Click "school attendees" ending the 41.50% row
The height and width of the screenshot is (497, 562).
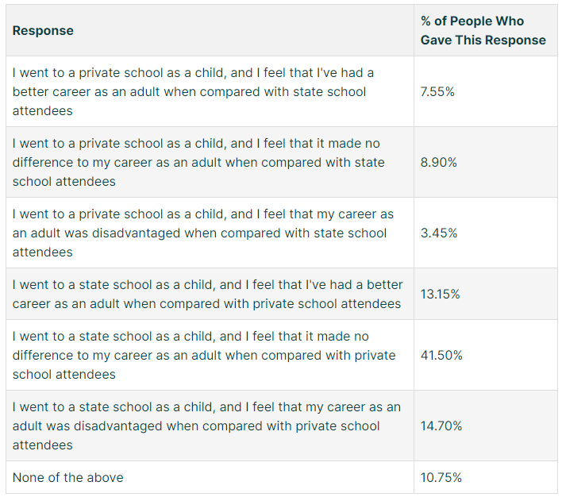(x=64, y=374)
